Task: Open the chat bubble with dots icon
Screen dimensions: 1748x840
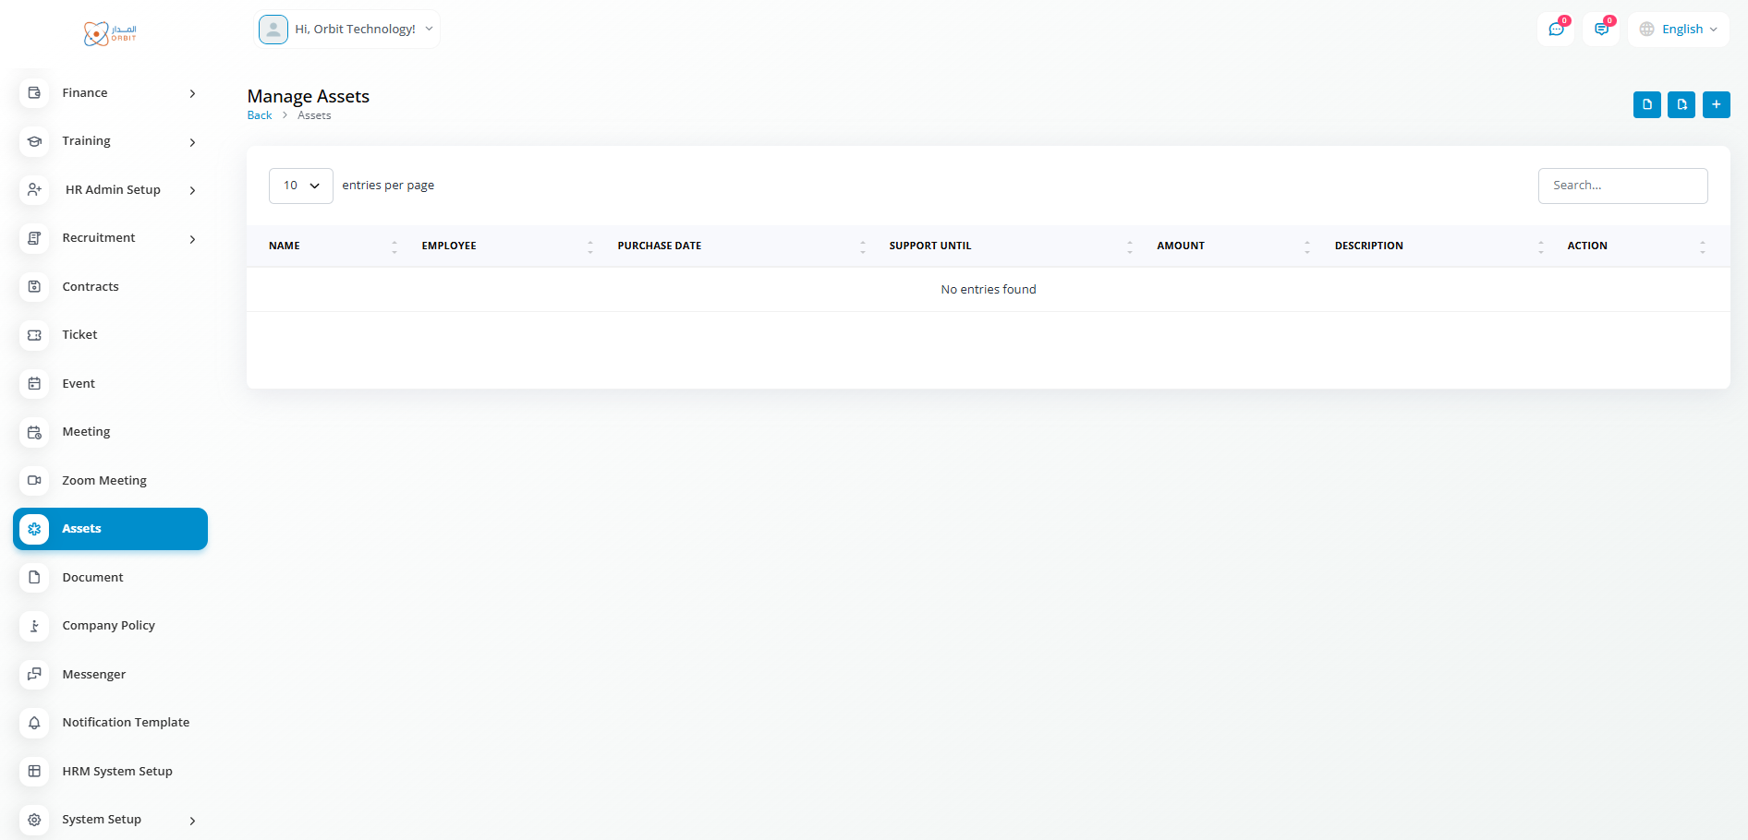Action: (x=1556, y=30)
